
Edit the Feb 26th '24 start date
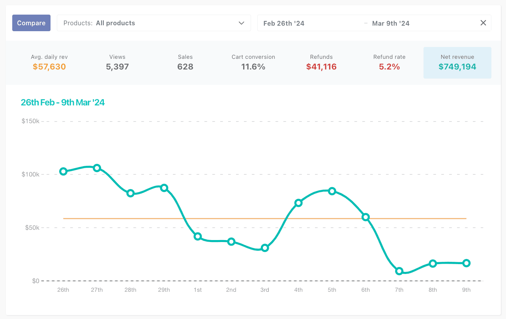284,23
